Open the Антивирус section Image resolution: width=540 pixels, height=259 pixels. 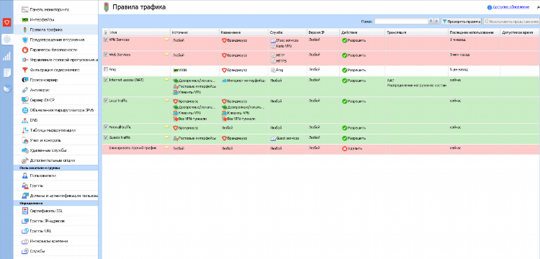point(40,90)
